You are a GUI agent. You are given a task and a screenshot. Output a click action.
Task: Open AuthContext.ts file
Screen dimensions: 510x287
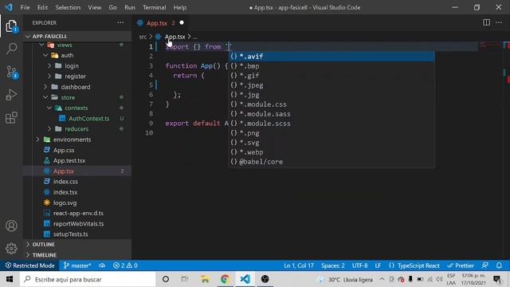pos(88,119)
